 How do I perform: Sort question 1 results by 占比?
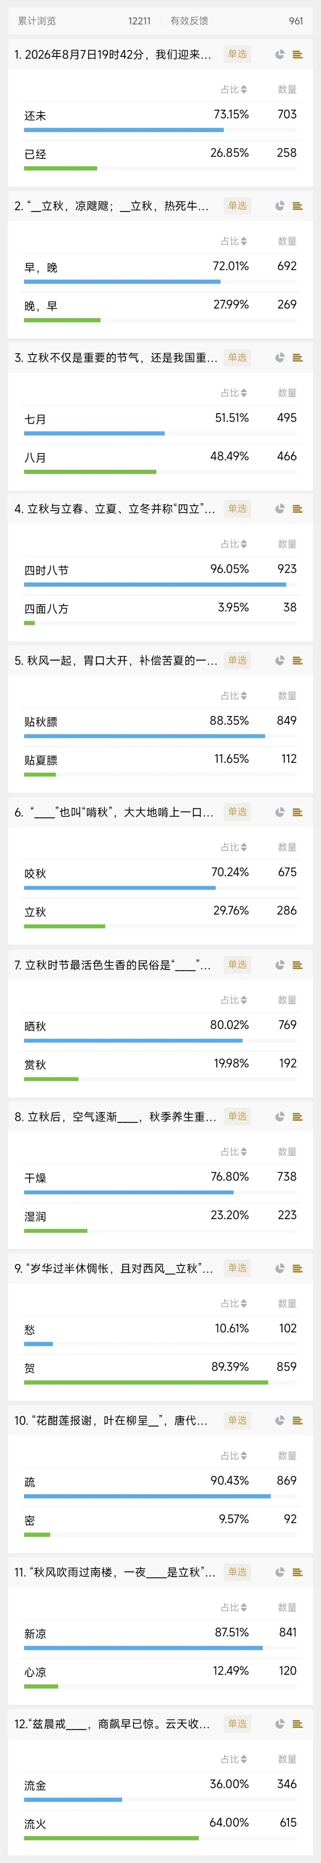[234, 90]
